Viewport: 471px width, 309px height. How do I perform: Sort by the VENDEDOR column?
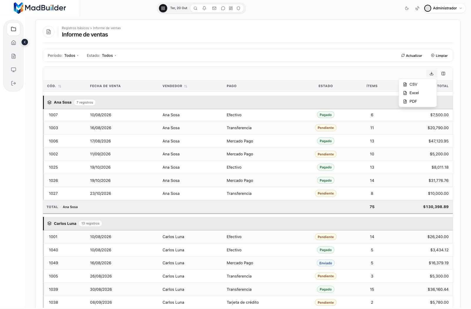(x=175, y=86)
